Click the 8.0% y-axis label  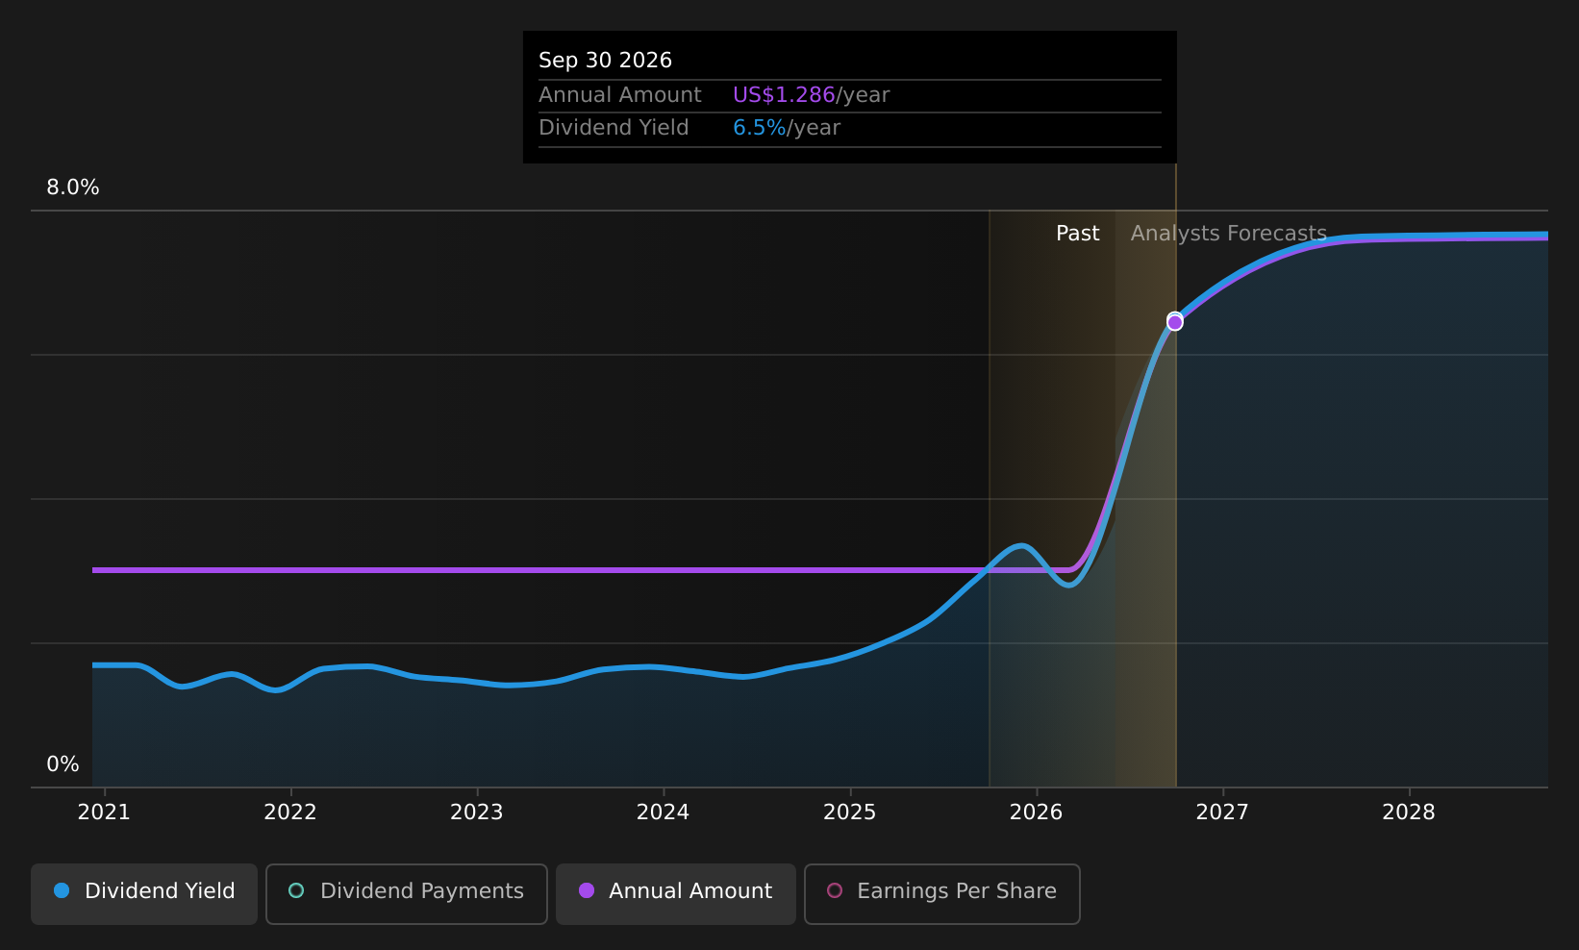(73, 187)
